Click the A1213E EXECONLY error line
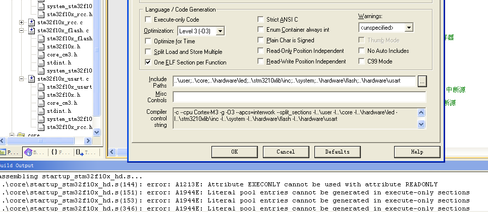488x212 pixels. click(x=219, y=185)
